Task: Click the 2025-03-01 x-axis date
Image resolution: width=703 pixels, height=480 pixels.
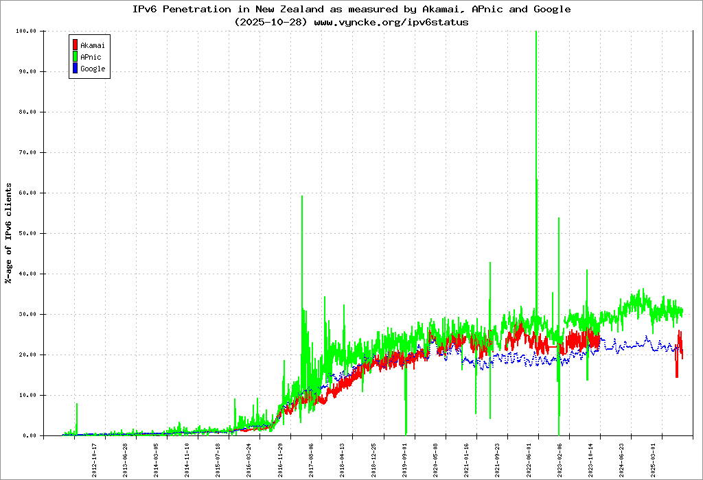Action: (x=652, y=460)
